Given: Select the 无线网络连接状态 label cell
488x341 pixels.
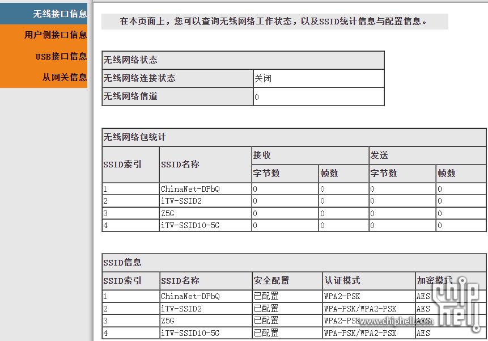Looking at the screenshot, I should click(x=178, y=78).
